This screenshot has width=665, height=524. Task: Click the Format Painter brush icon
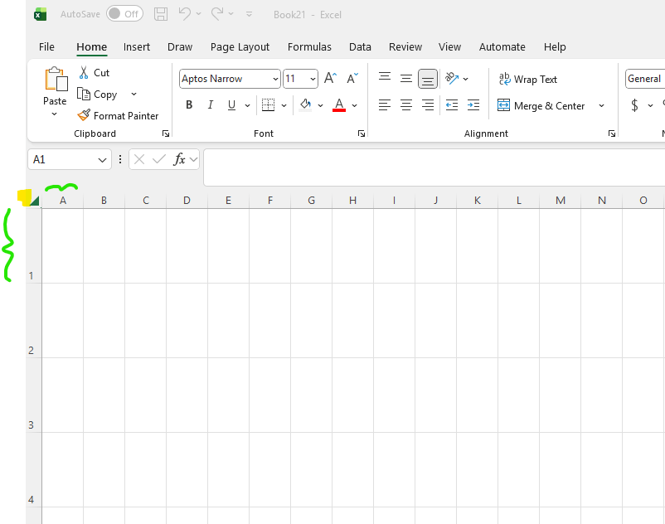click(84, 116)
